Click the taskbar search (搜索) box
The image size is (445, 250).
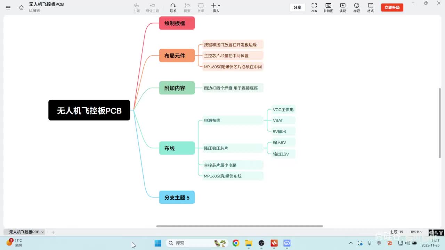197,243
